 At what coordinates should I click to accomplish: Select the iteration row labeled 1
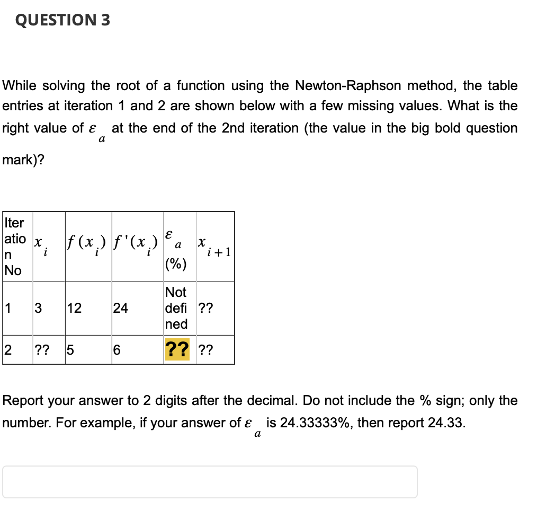tap(9, 309)
